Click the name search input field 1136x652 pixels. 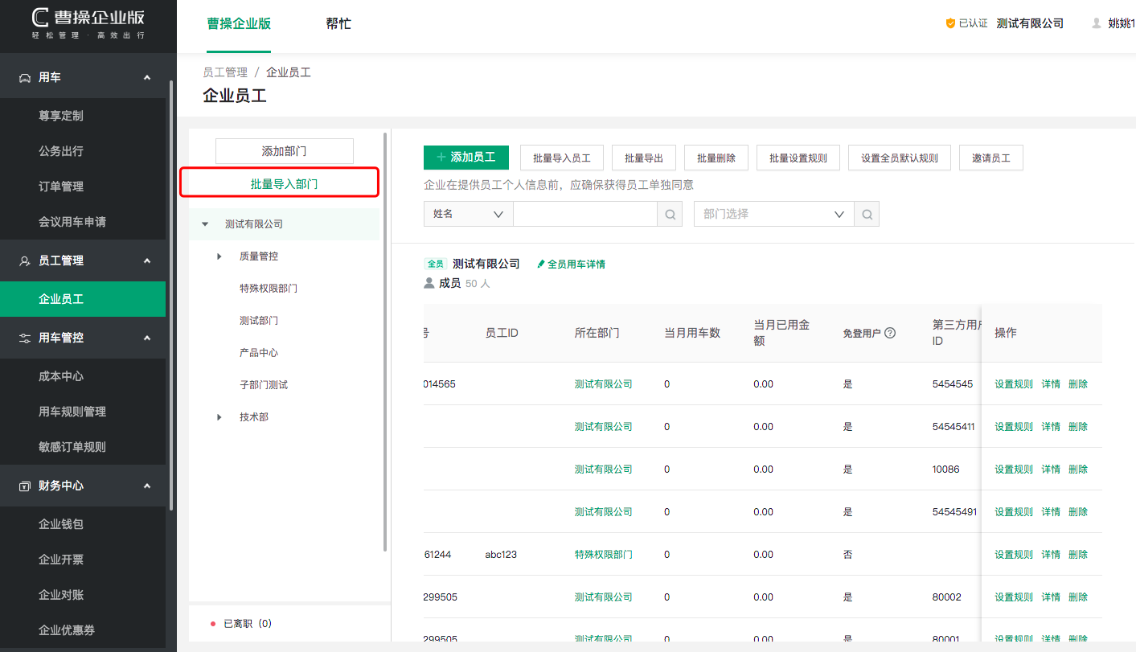584,214
